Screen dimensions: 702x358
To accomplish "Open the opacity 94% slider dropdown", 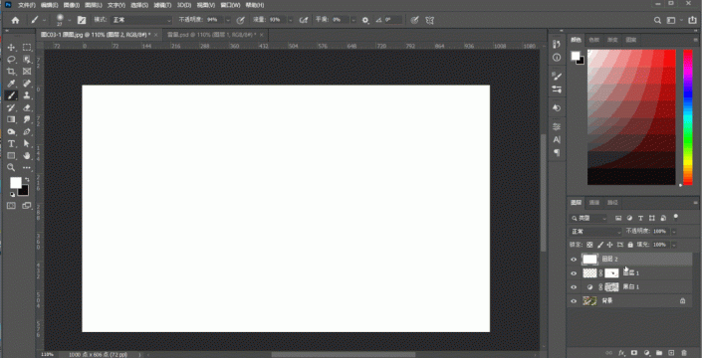I will (228, 20).
